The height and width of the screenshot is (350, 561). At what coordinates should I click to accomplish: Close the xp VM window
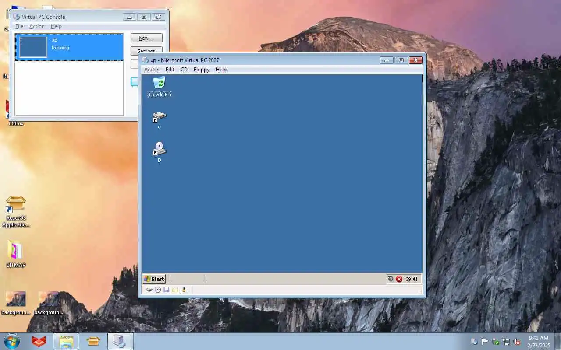point(415,60)
